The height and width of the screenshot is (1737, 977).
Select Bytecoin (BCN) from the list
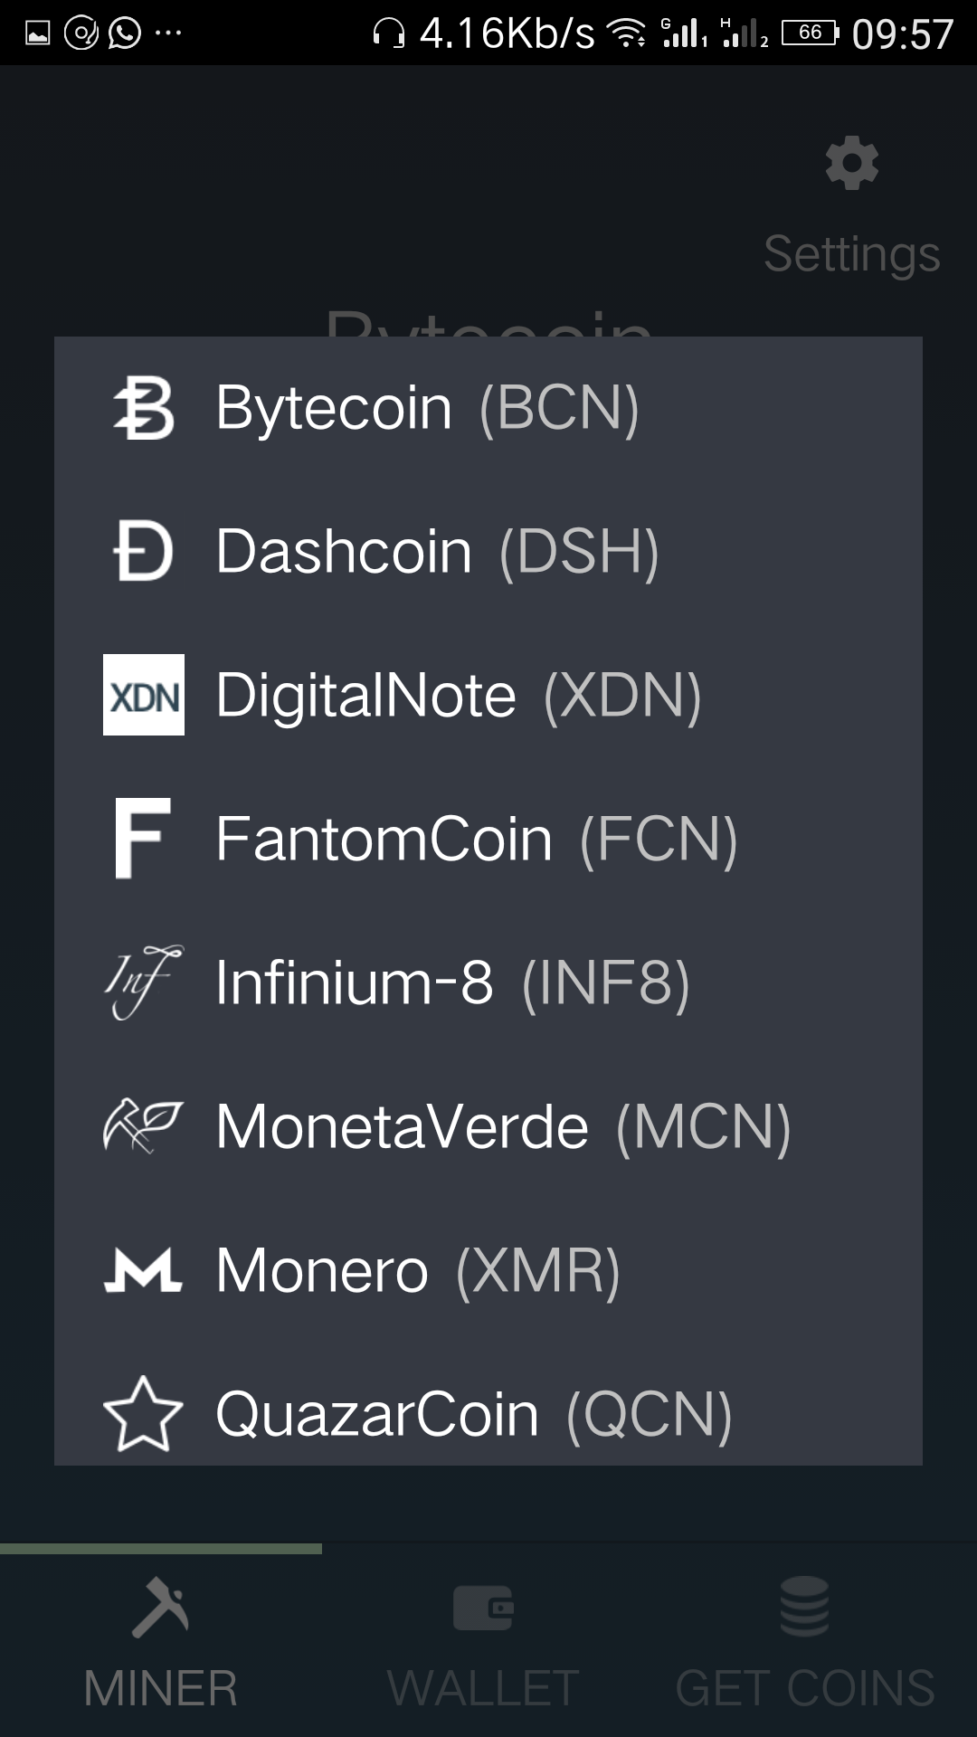tap(427, 408)
